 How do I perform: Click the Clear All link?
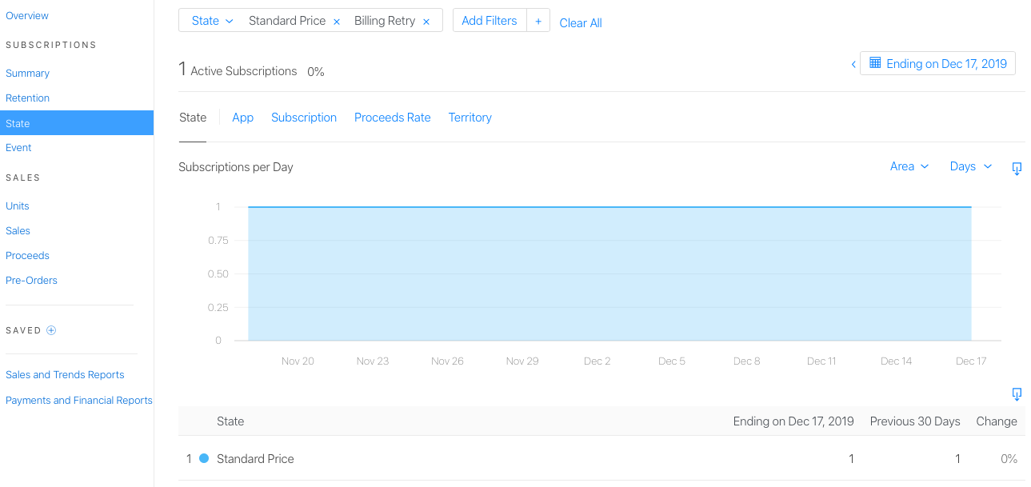(581, 23)
